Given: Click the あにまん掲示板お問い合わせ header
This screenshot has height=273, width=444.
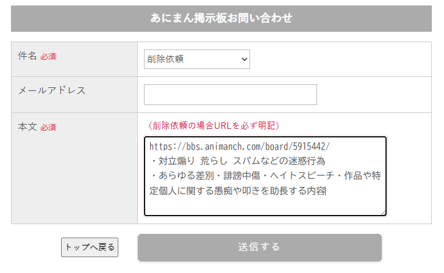Looking at the screenshot, I should [221, 18].
